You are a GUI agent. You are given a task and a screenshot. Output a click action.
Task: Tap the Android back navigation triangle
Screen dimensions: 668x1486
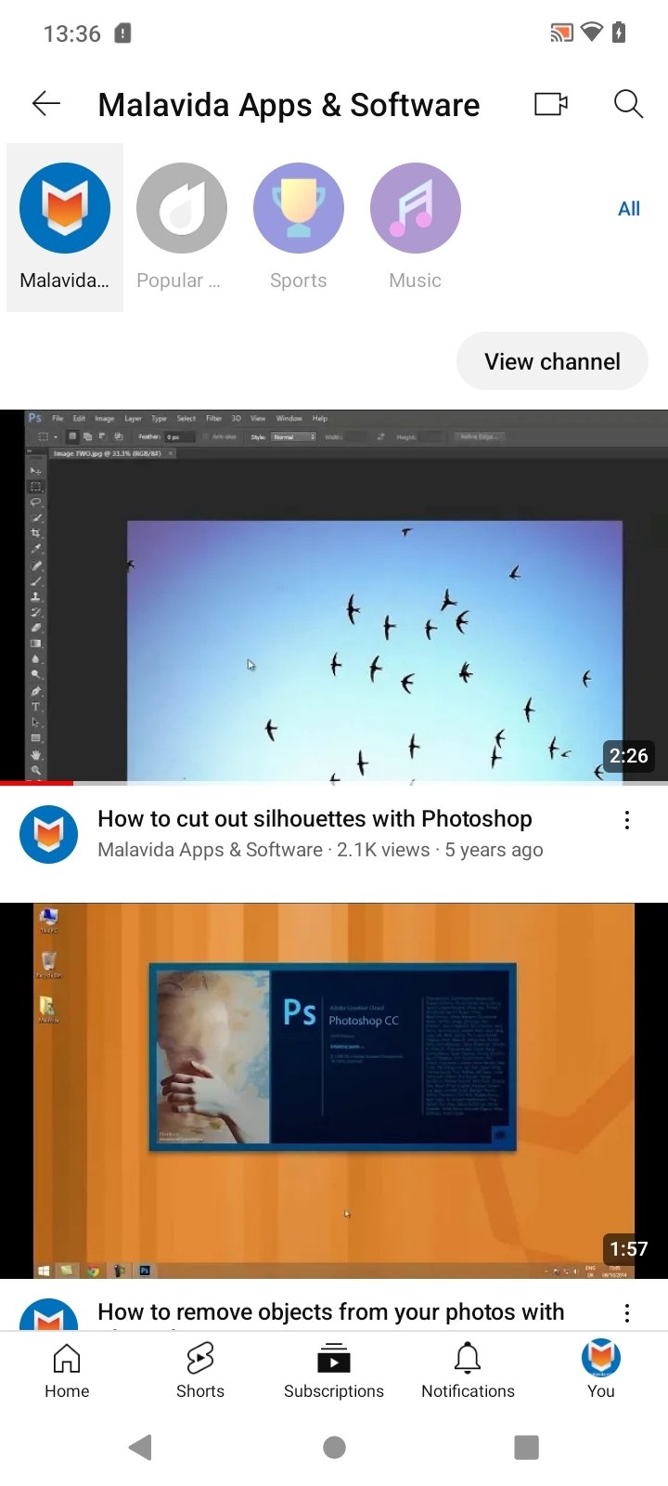[141, 1447]
